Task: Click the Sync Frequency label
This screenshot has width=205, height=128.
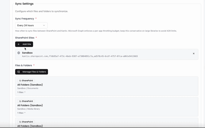Action: click(25, 19)
